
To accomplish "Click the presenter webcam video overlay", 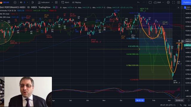I will point(26,92).
